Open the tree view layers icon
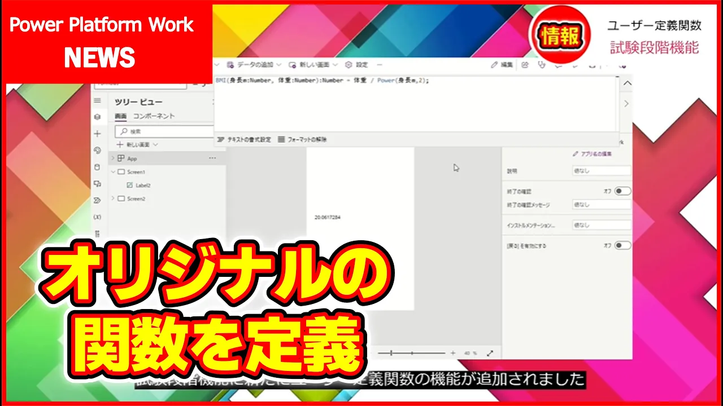The height and width of the screenshot is (406, 723). tap(97, 117)
